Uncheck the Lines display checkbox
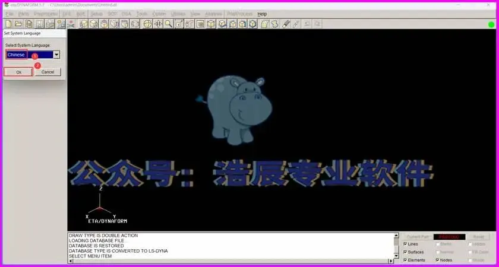499x267 pixels. tap(405, 244)
